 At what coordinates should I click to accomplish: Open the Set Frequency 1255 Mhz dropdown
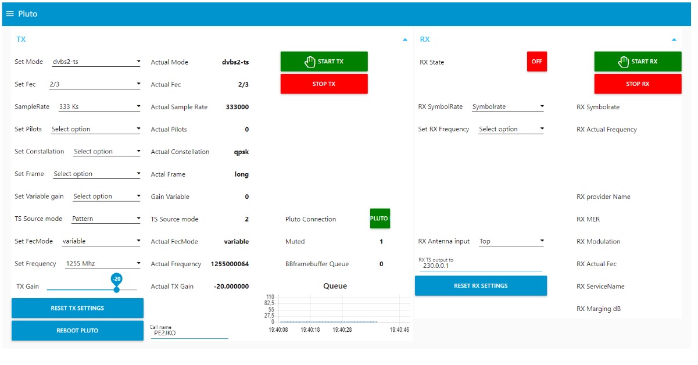pyautogui.click(x=103, y=264)
